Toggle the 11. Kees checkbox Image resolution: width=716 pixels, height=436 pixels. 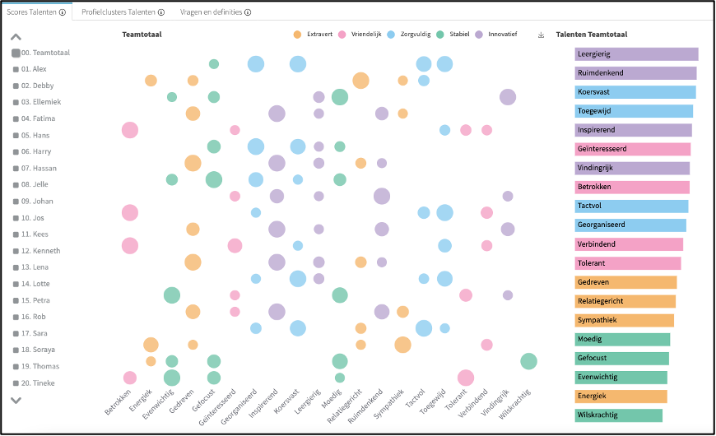[16, 234]
